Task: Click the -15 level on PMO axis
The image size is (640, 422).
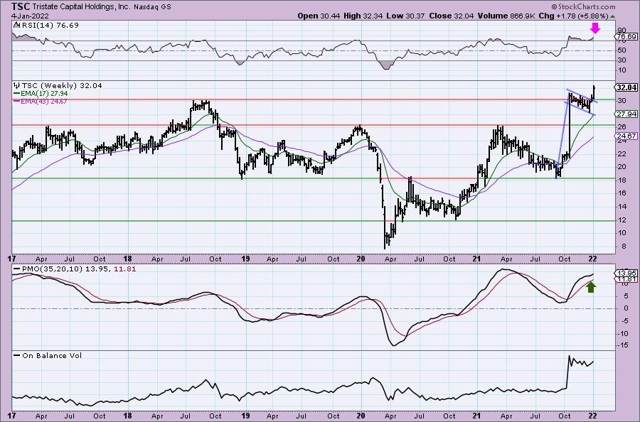Action: point(623,346)
